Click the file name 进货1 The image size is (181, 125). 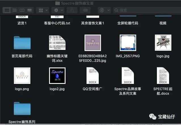22,23
